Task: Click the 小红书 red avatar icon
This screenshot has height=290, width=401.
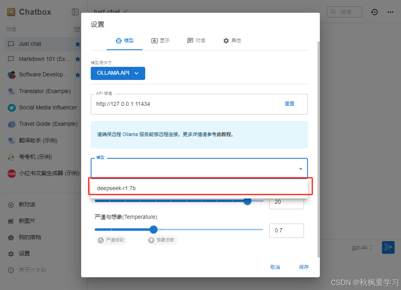Action: (12, 173)
